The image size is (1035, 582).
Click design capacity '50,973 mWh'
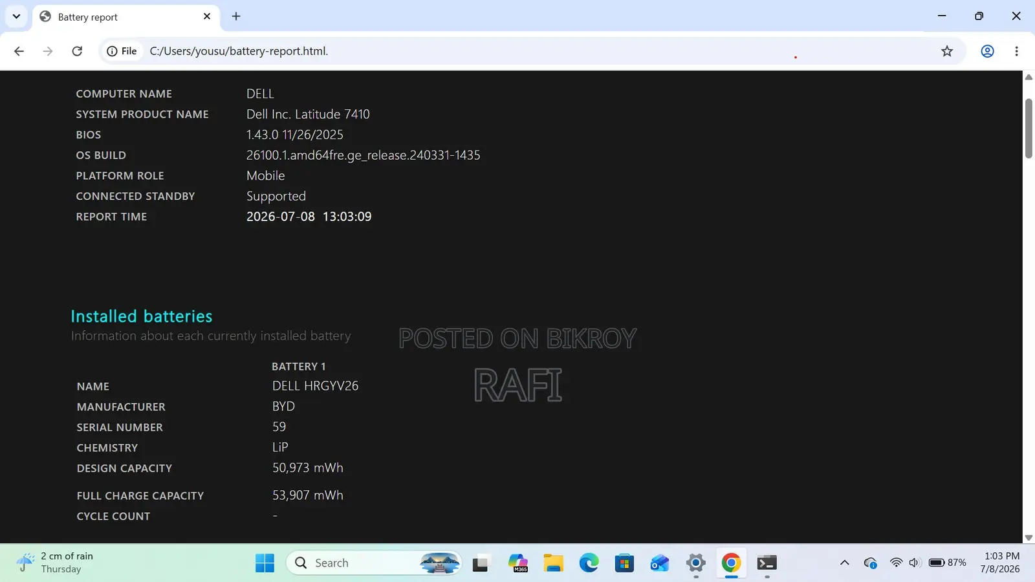click(307, 468)
